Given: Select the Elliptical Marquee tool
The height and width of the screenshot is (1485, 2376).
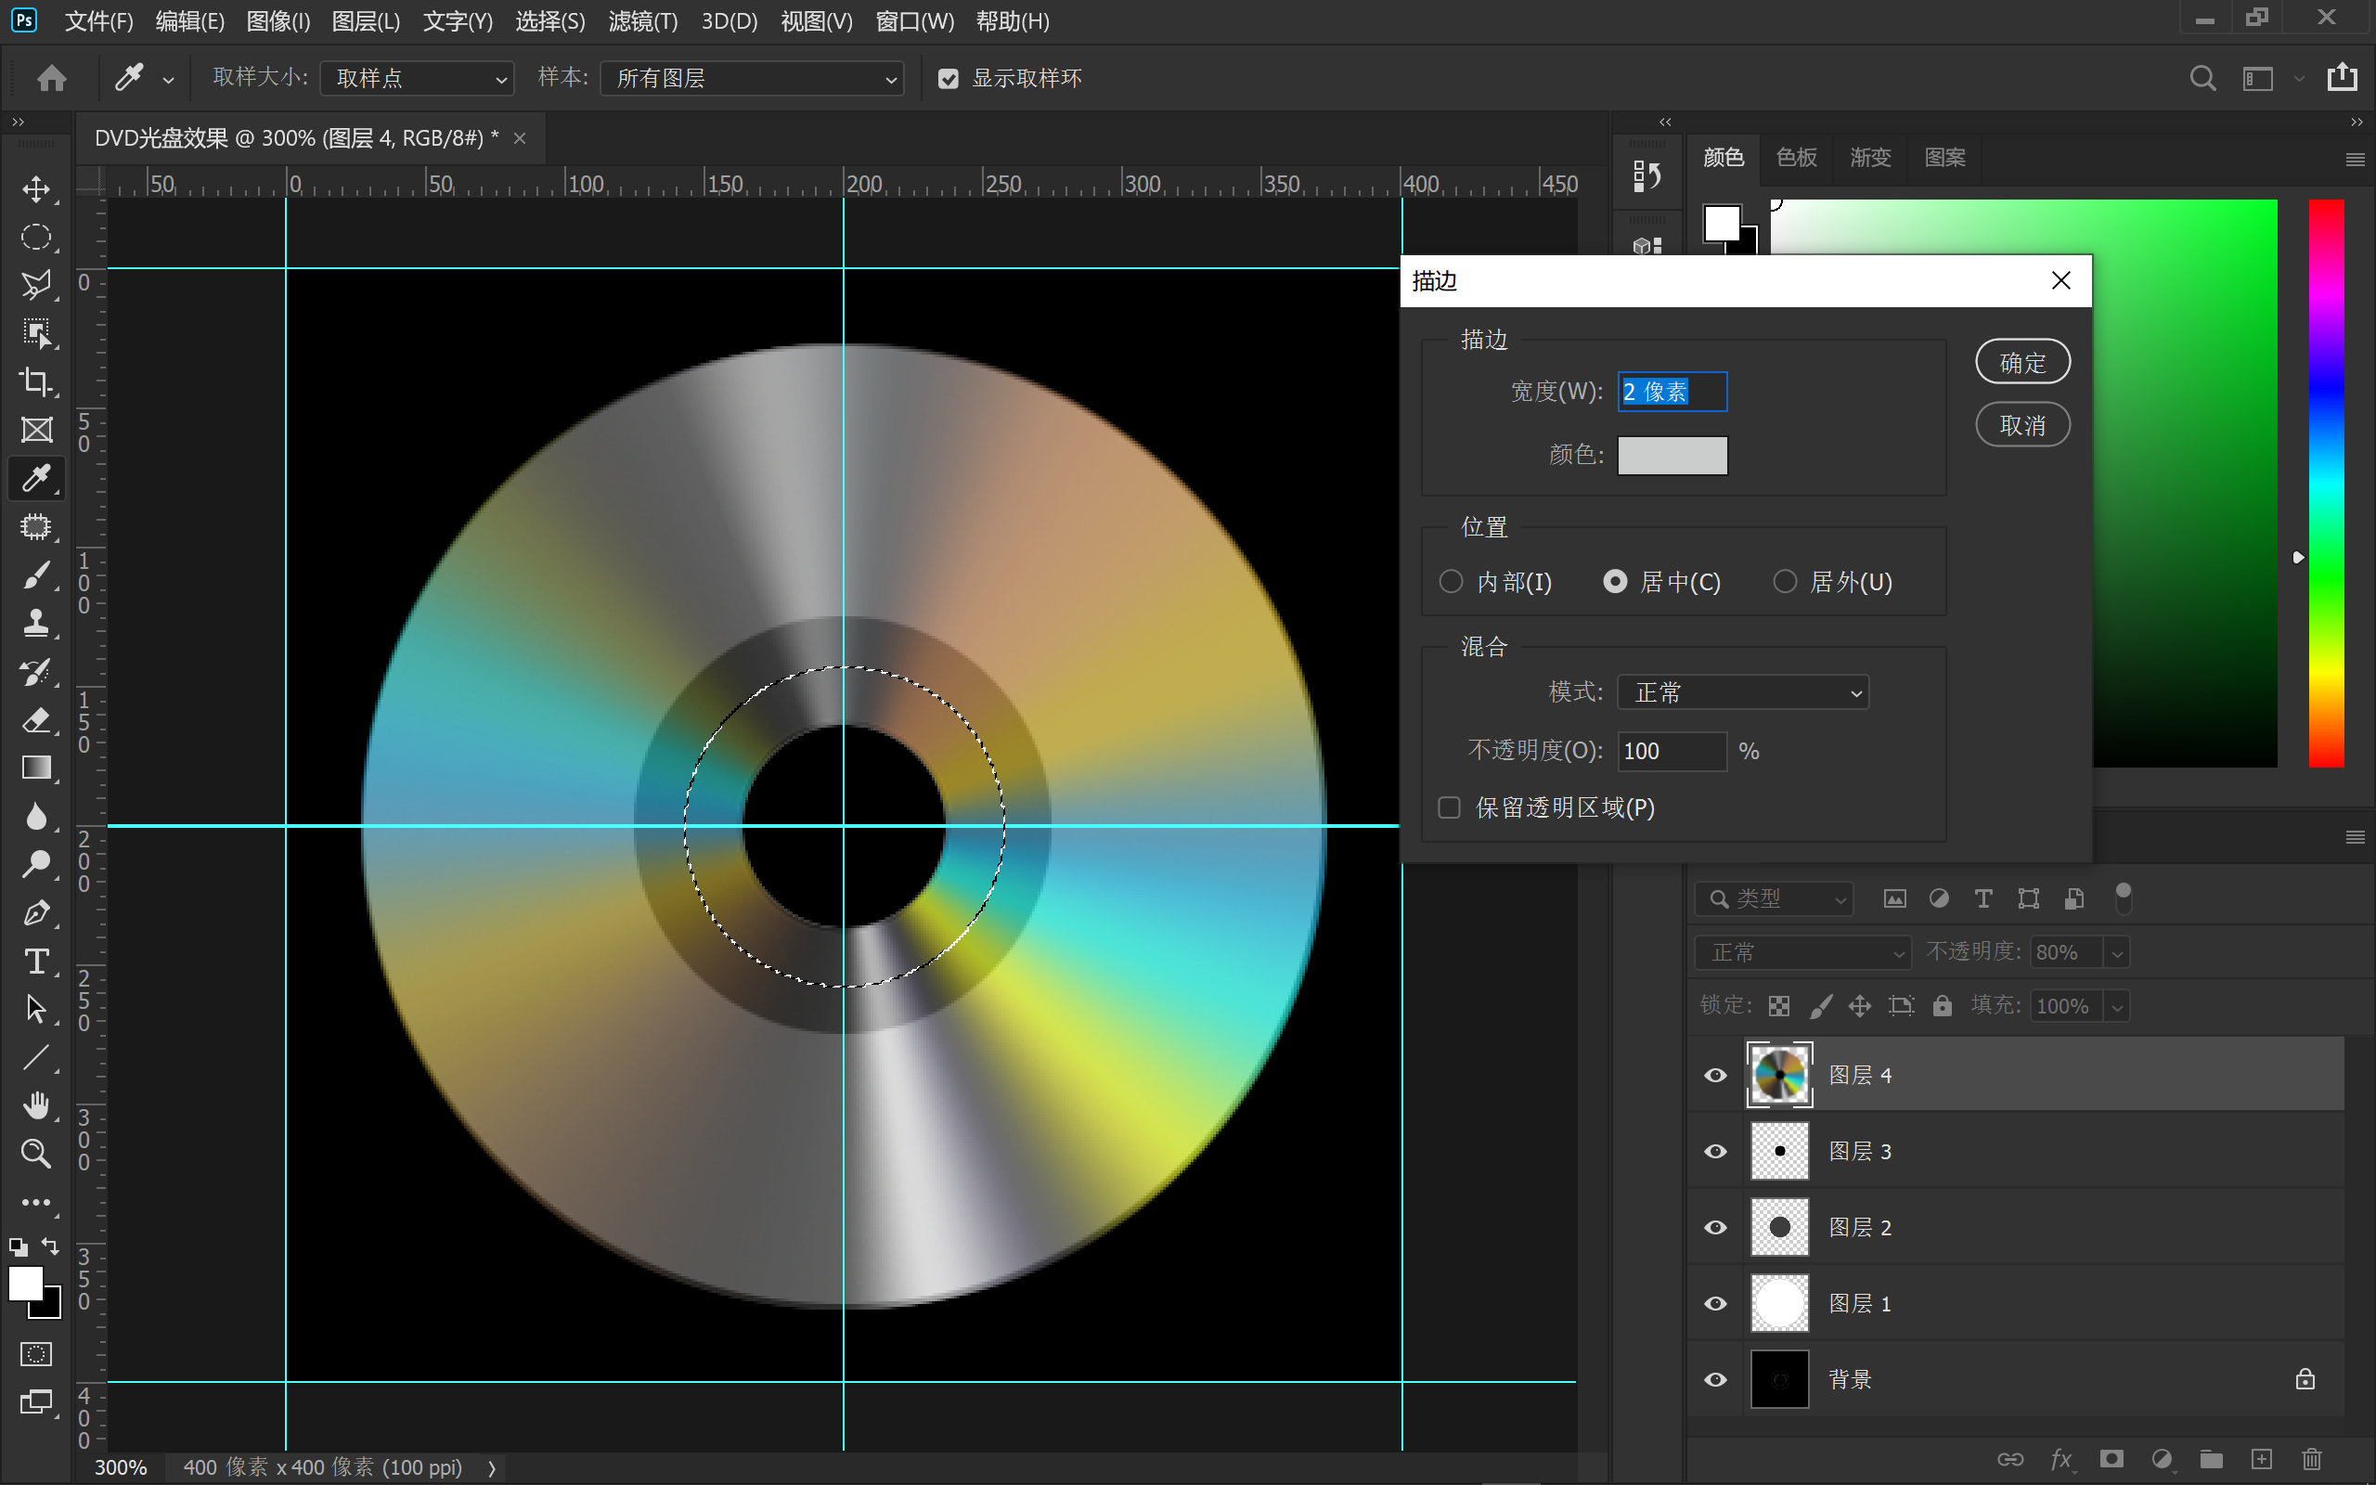Looking at the screenshot, I should pyautogui.click(x=36, y=237).
